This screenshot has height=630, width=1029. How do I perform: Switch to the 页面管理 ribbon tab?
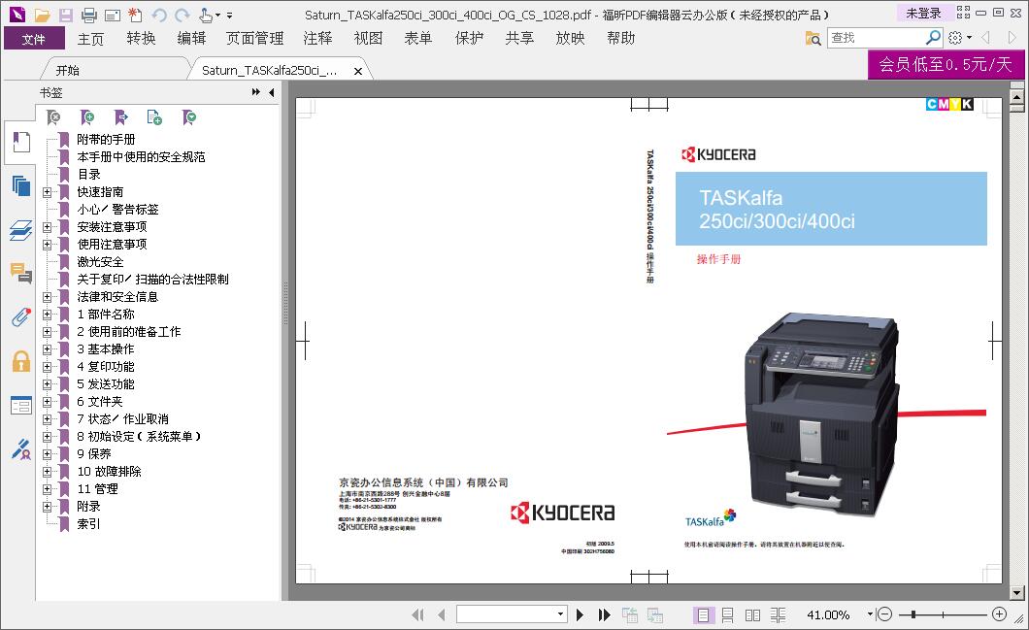pyautogui.click(x=254, y=39)
